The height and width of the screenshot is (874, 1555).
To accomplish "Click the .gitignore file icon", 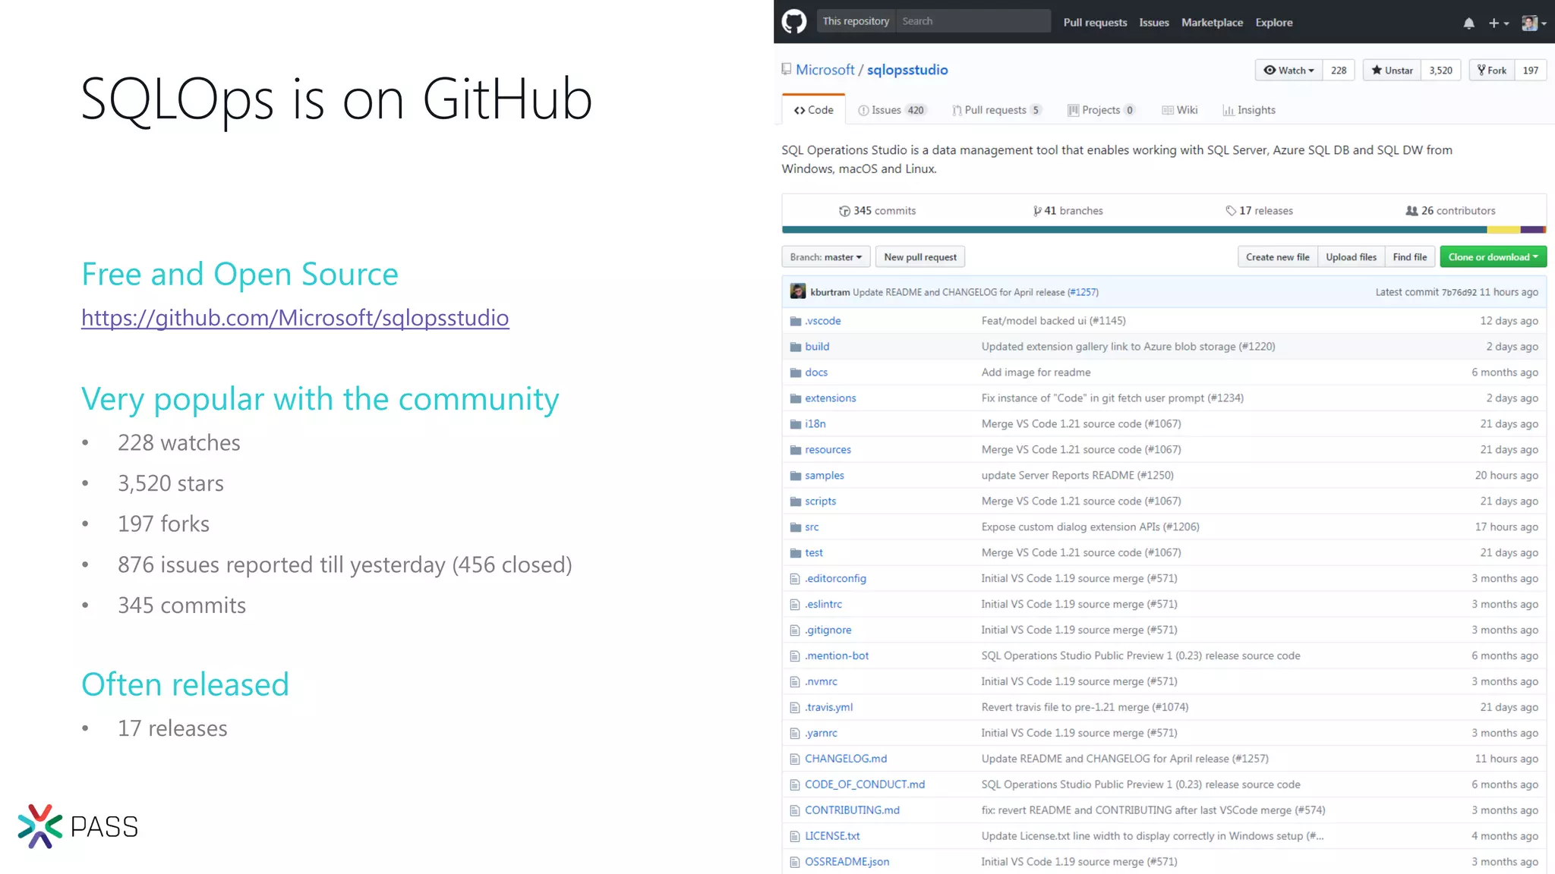I will tap(795, 630).
